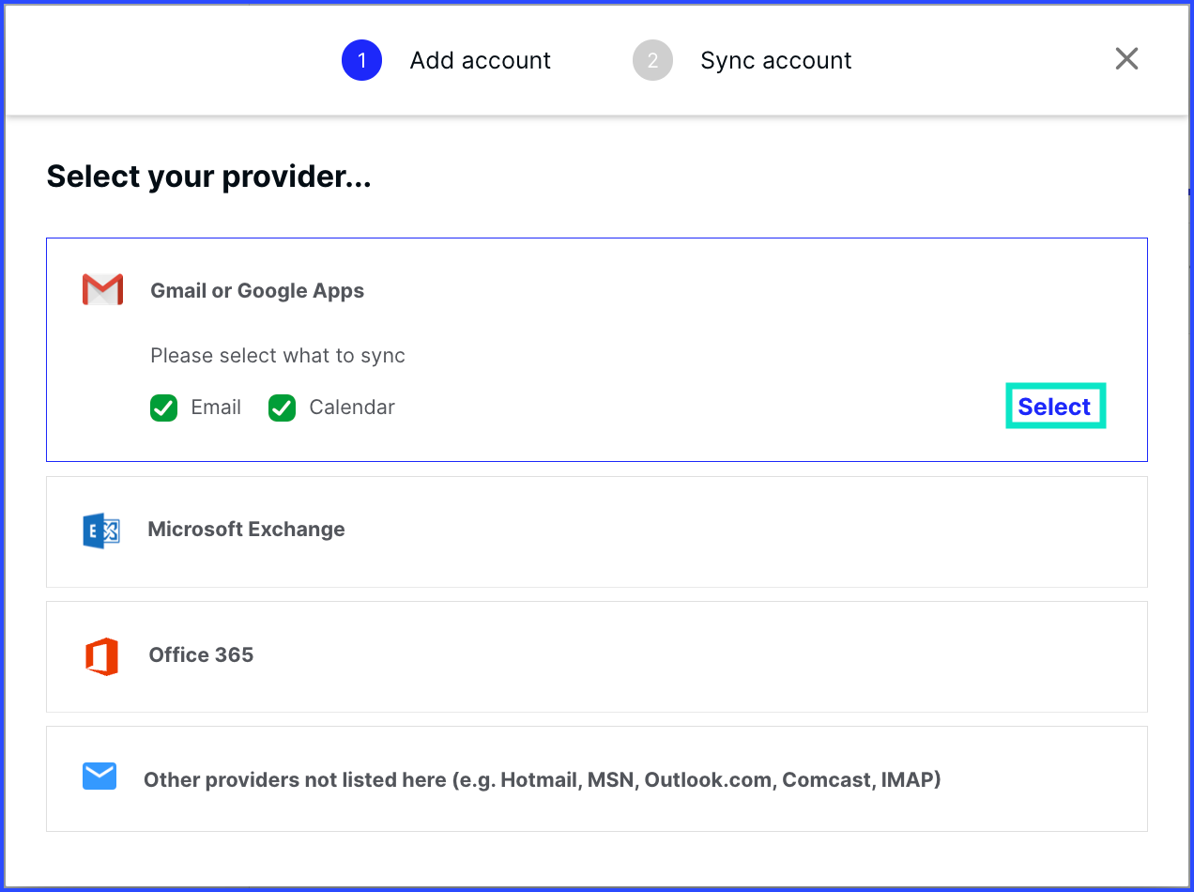This screenshot has width=1194, height=892.
Task: Click the 'Select your provider...' heading
Action: tap(208, 177)
